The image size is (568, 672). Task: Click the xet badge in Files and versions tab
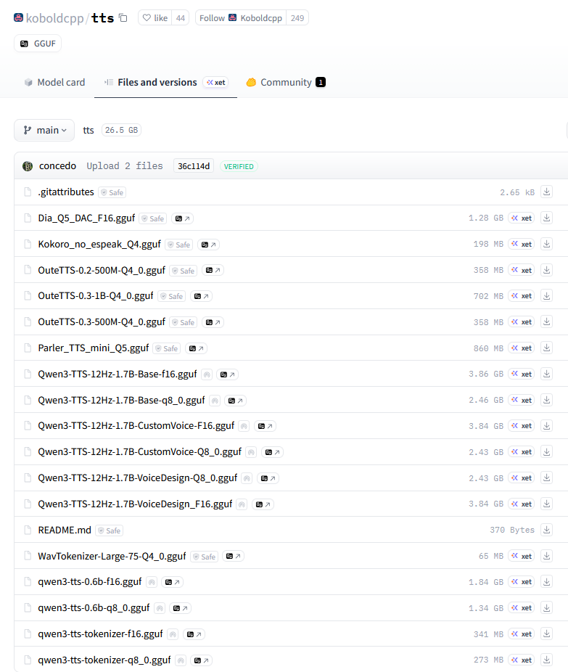pyautogui.click(x=215, y=82)
